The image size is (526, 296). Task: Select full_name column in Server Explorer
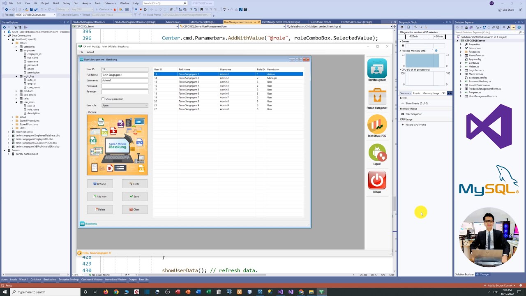[x=33, y=58]
